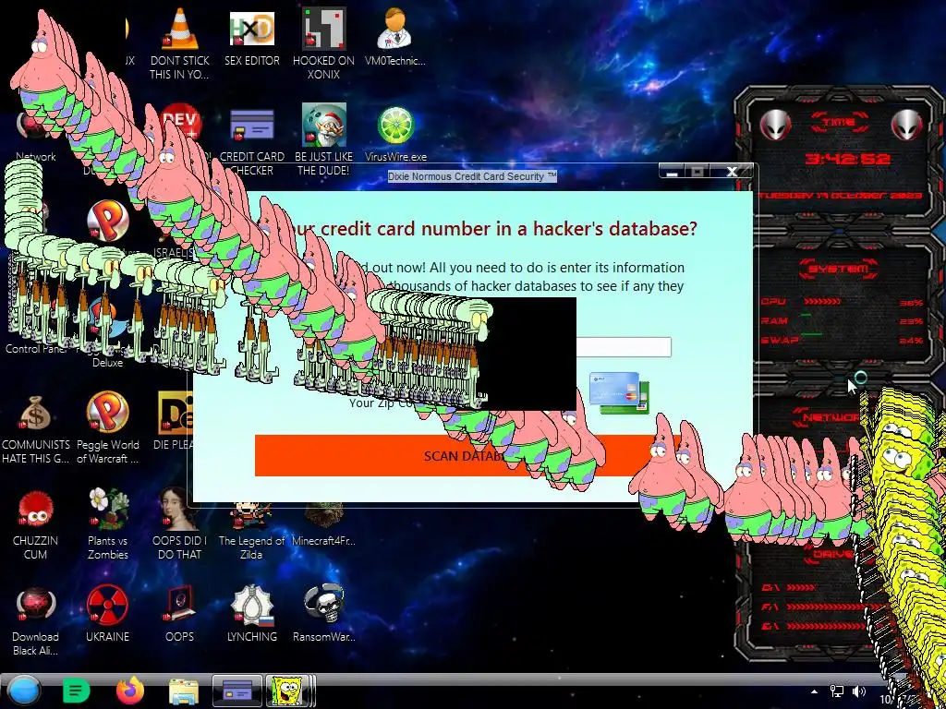Open the HxD hex editor desktop icon
The image size is (946, 709).
click(252, 29)
